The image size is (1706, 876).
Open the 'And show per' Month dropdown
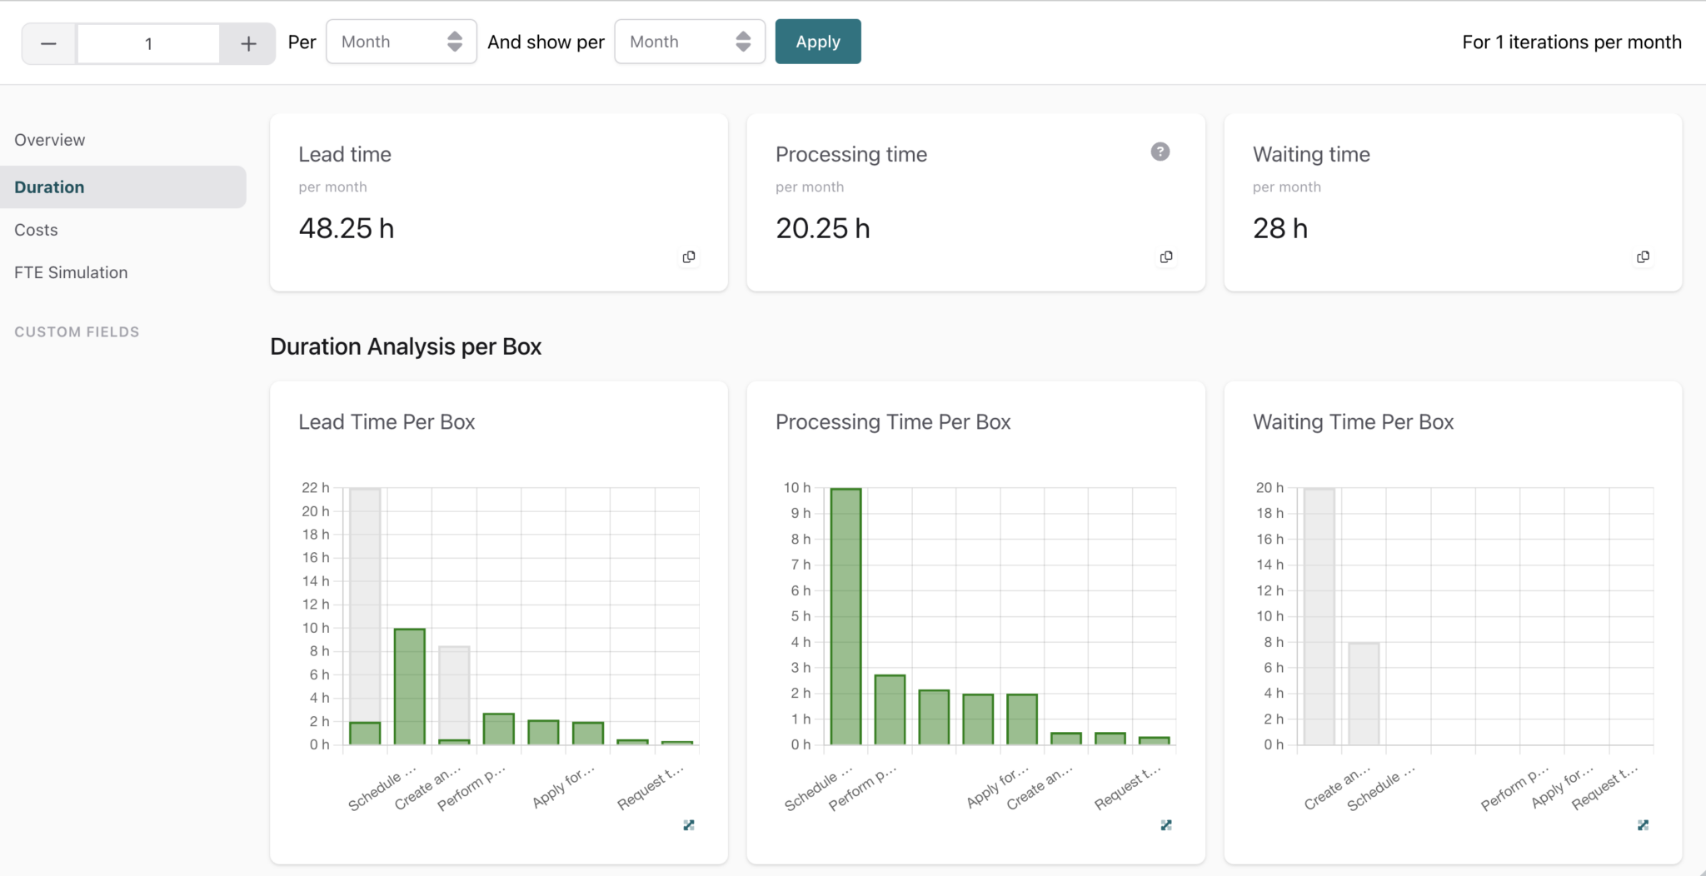point(689,42)
